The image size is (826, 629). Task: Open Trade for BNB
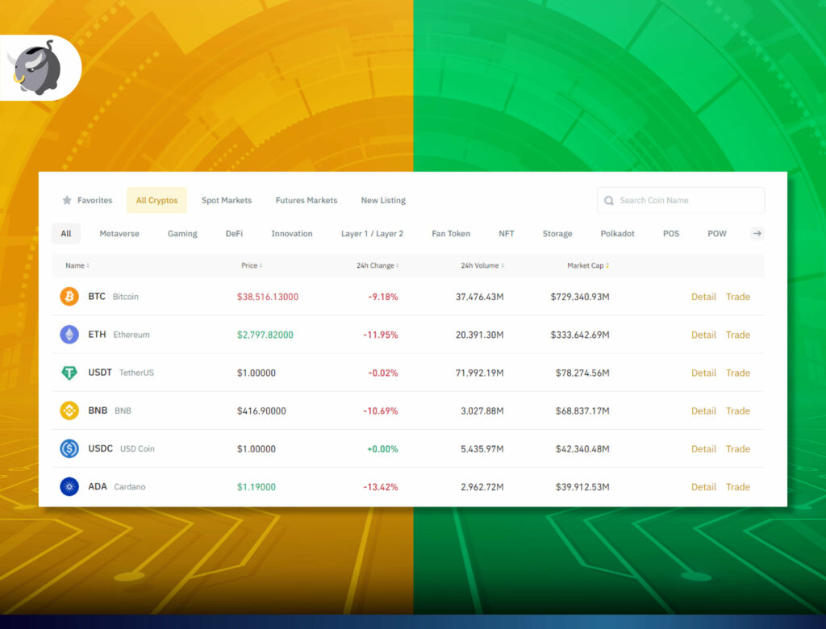(737, 410)
